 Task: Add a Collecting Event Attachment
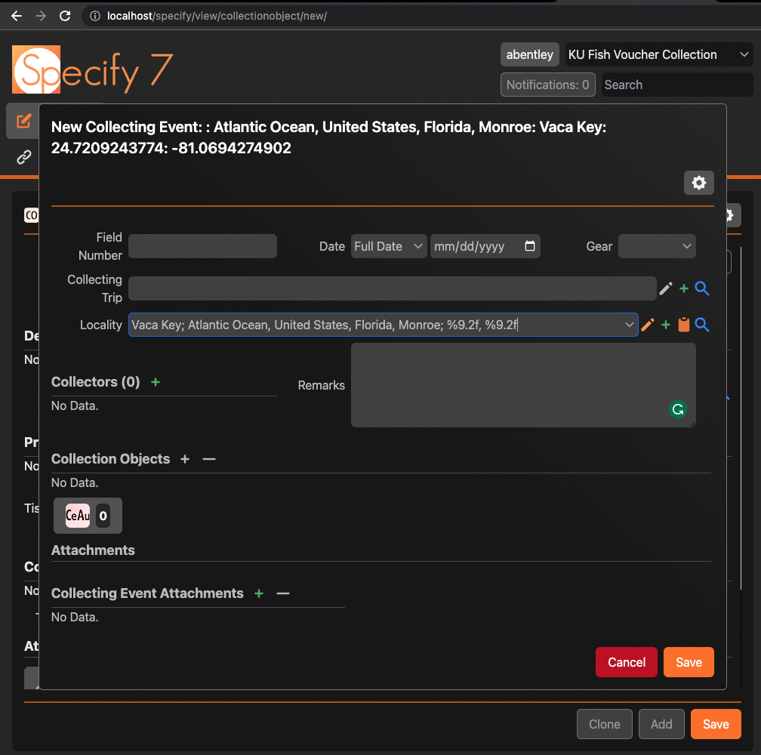pos(258,593)
